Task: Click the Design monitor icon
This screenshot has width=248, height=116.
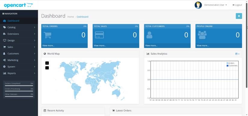Action: pos(5,40)
